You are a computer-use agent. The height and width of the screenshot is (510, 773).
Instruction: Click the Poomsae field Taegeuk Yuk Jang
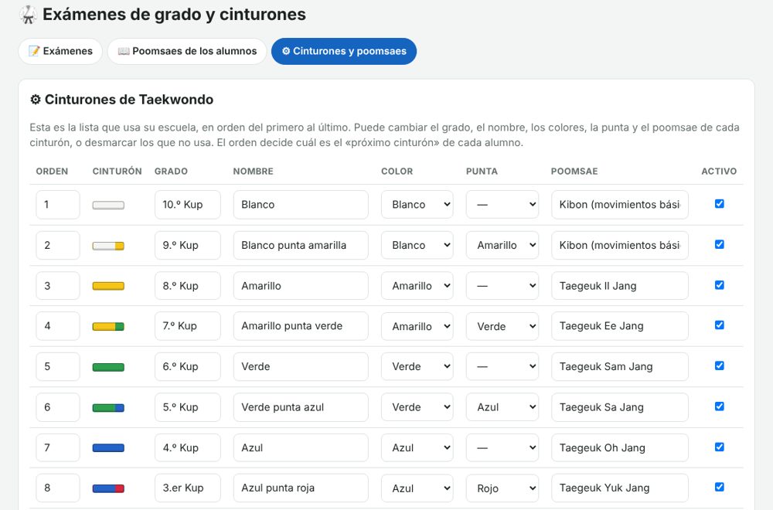coord(620,488)
